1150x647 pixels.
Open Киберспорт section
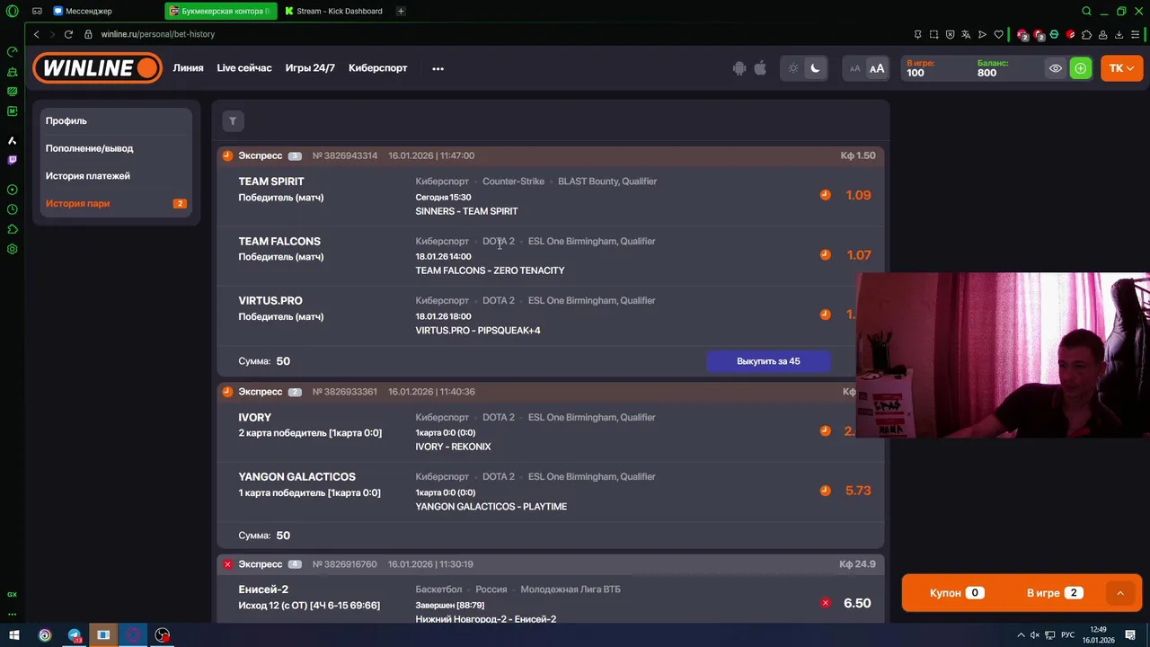pos(377,68)
